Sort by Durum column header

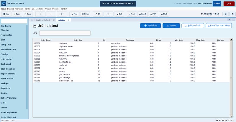(x=220, y=40)
